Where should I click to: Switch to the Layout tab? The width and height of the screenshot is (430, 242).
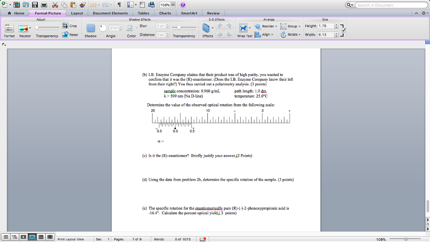click(77, 13)
